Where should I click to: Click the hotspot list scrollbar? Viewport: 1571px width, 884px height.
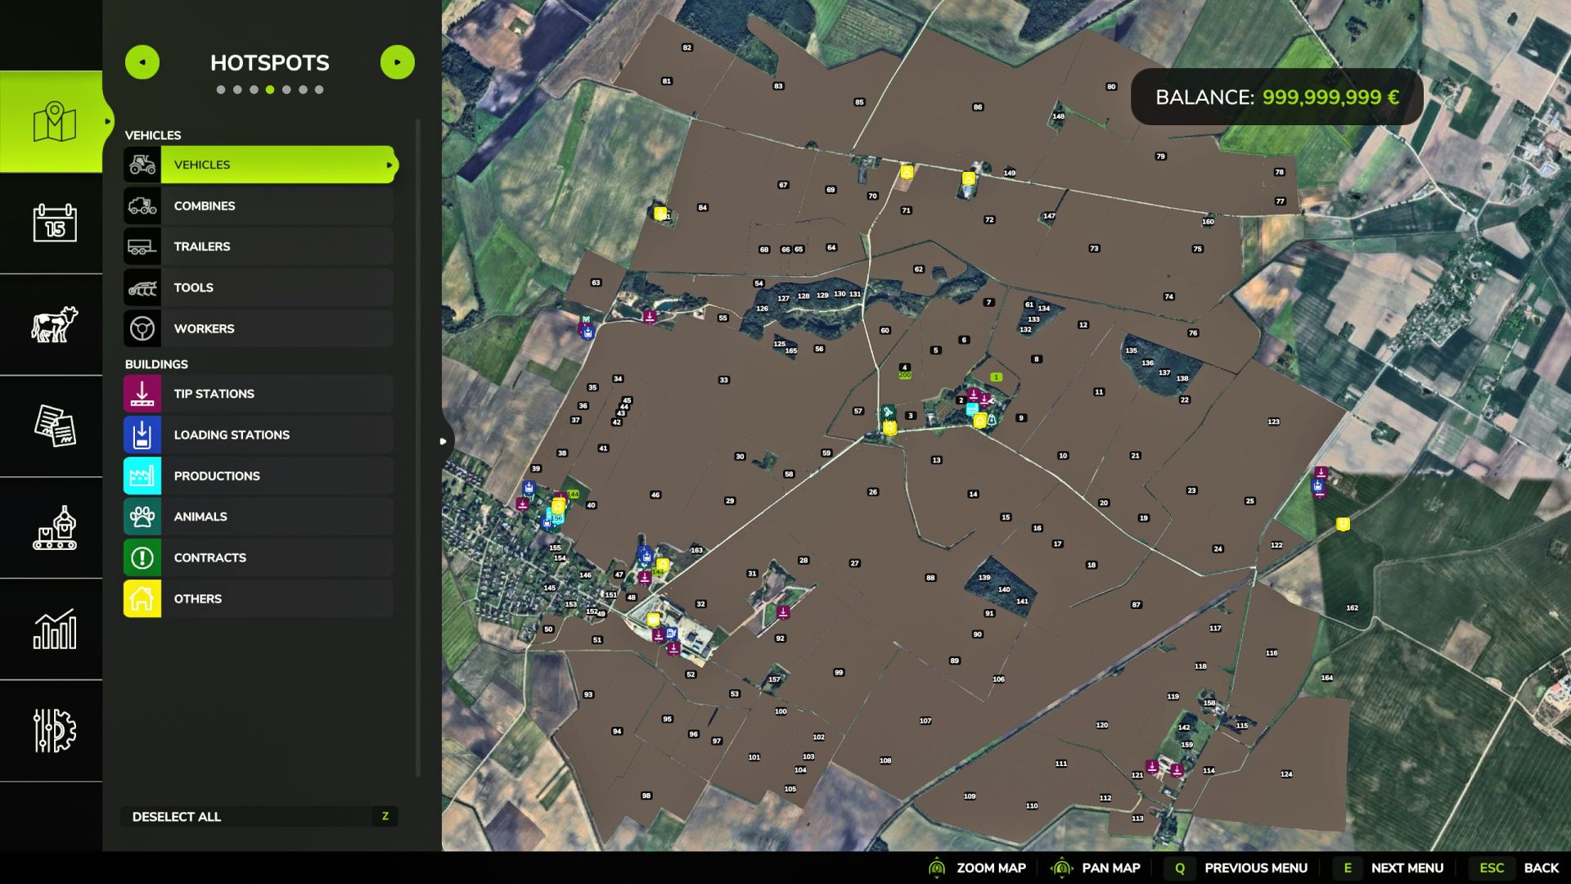[418, 449]
